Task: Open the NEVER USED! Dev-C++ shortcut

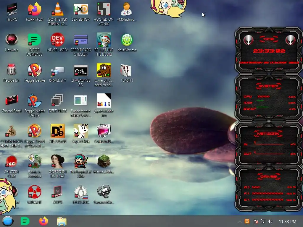Action: (58, 43)
